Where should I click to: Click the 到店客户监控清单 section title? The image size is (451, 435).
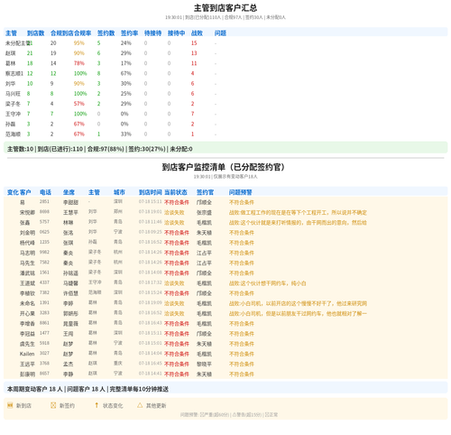224,167
